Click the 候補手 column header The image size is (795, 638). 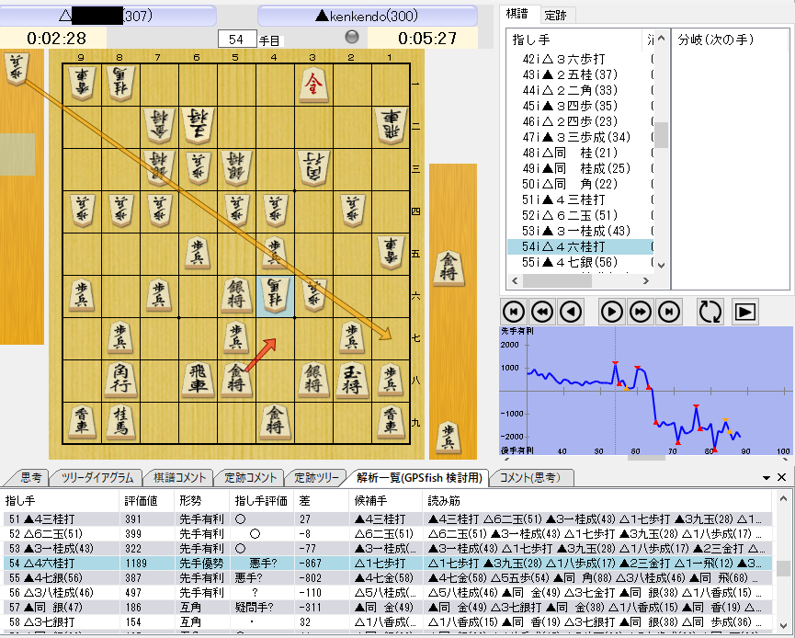click(x=385, y=501)
